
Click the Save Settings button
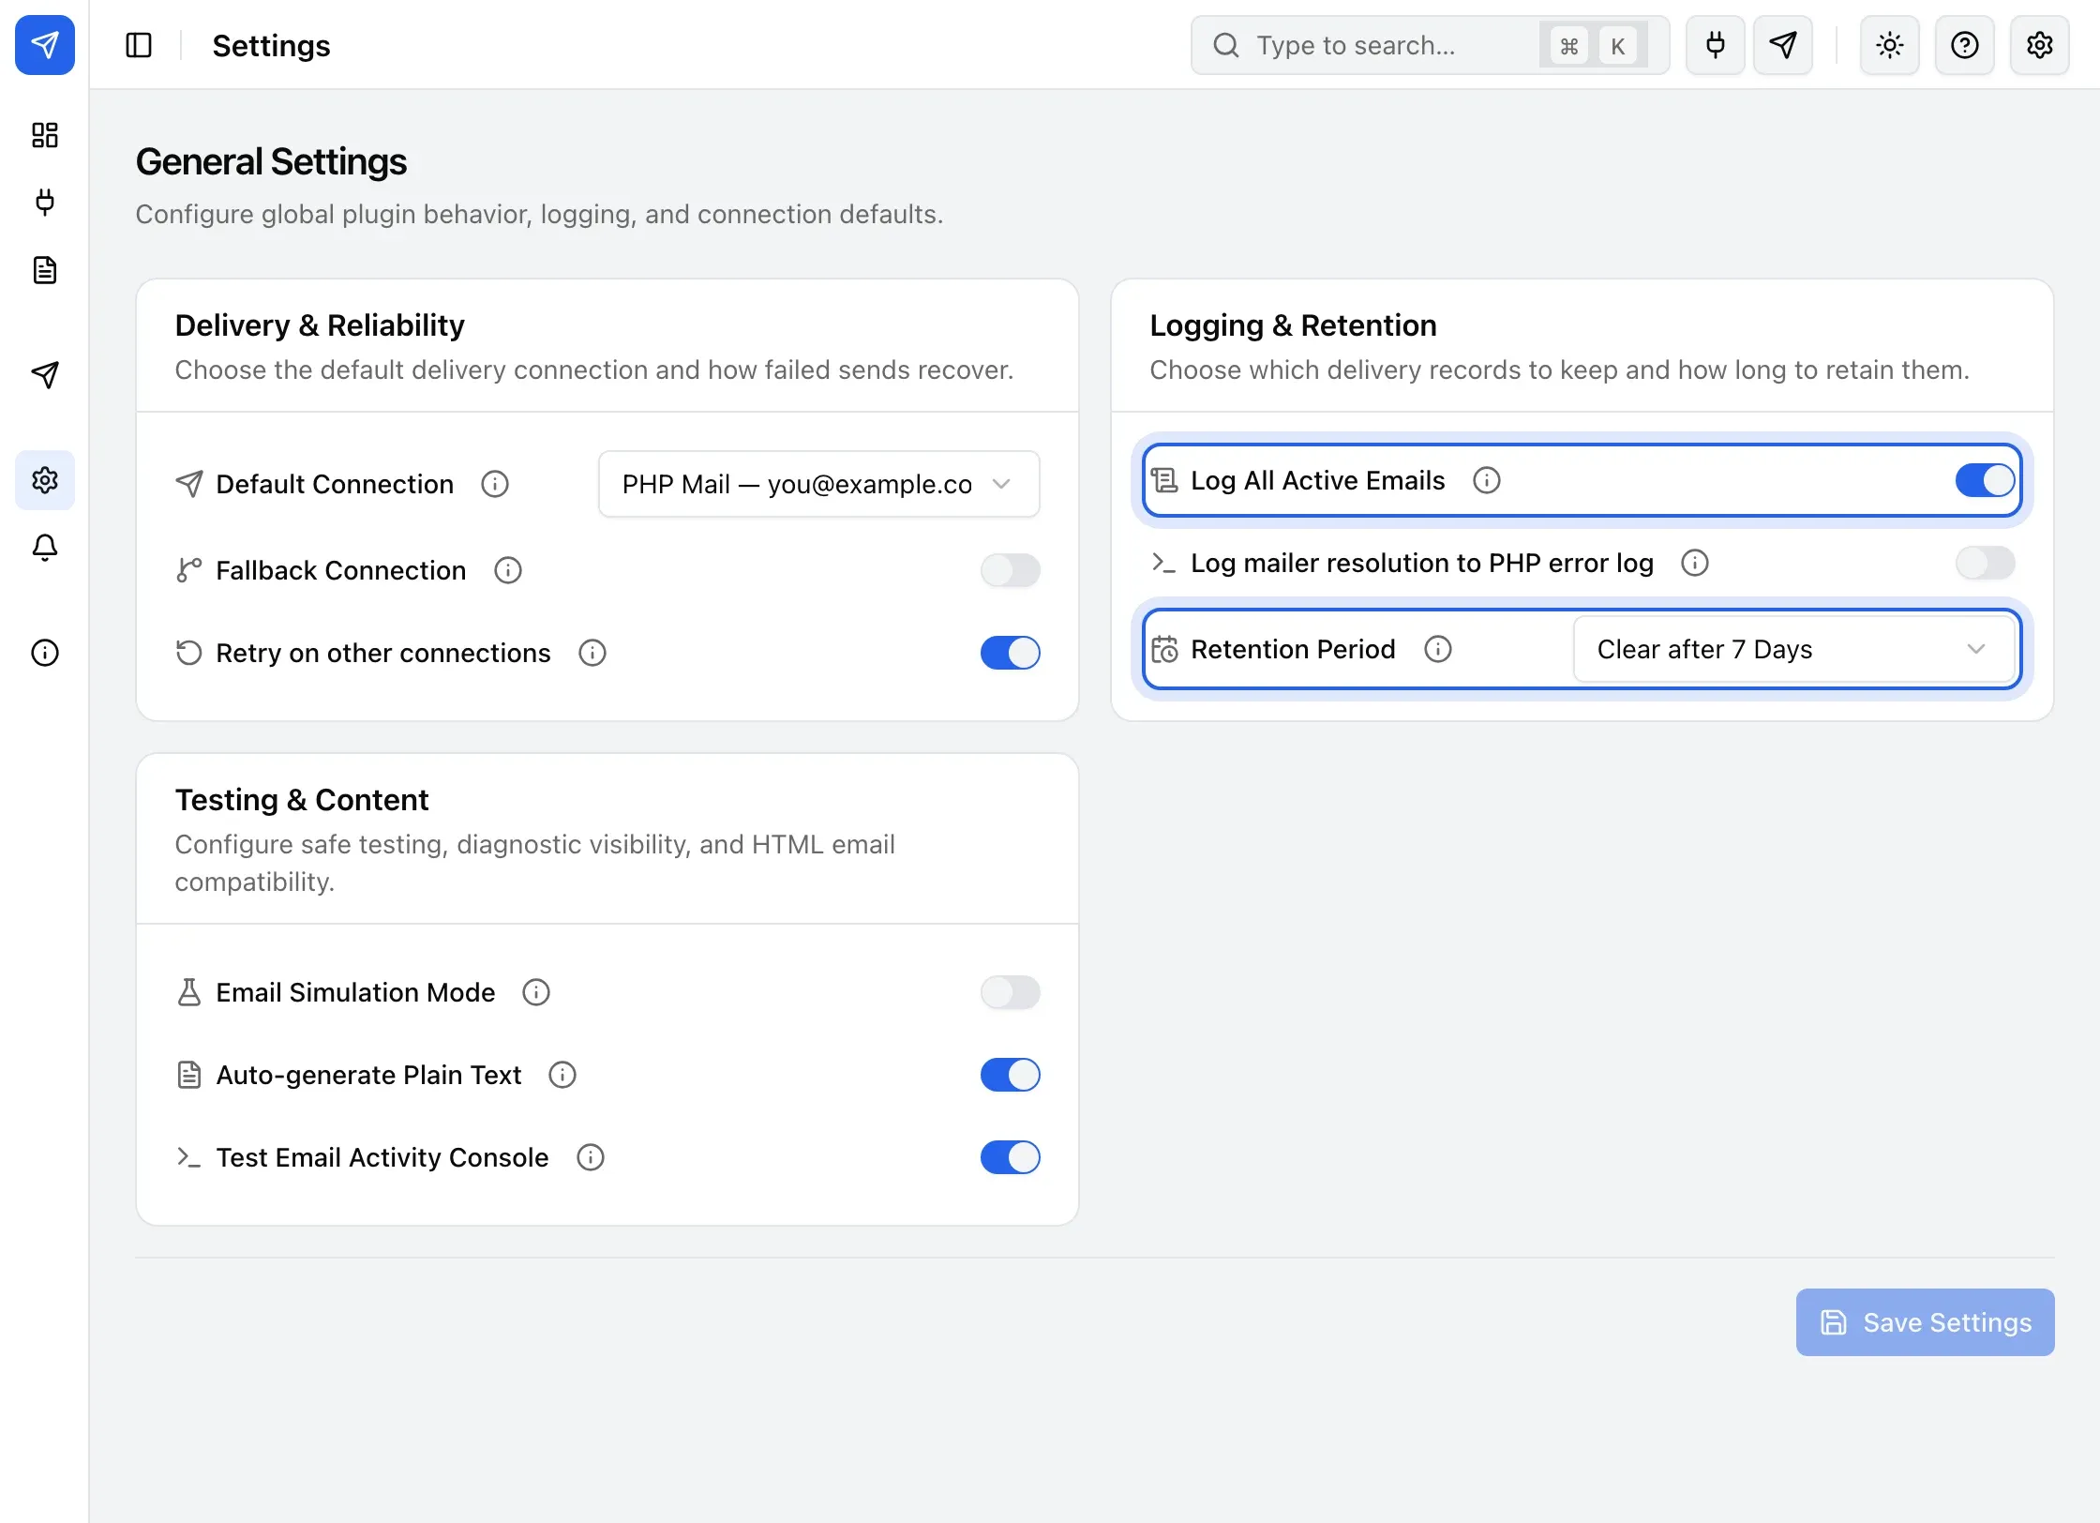1926,1322
